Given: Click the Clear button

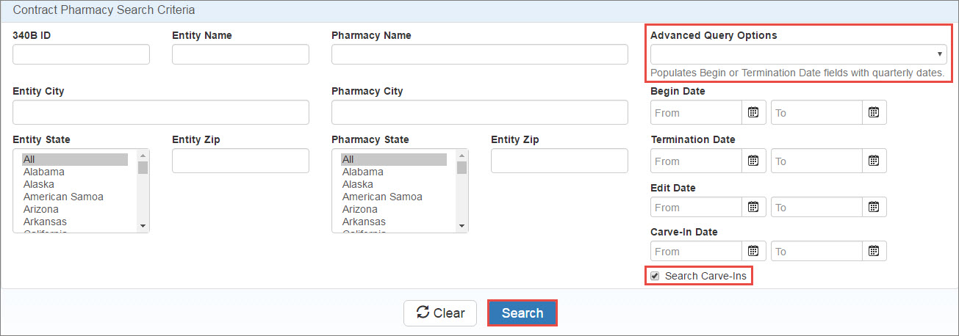Looking at the screenshot, I should coord(440,313).
